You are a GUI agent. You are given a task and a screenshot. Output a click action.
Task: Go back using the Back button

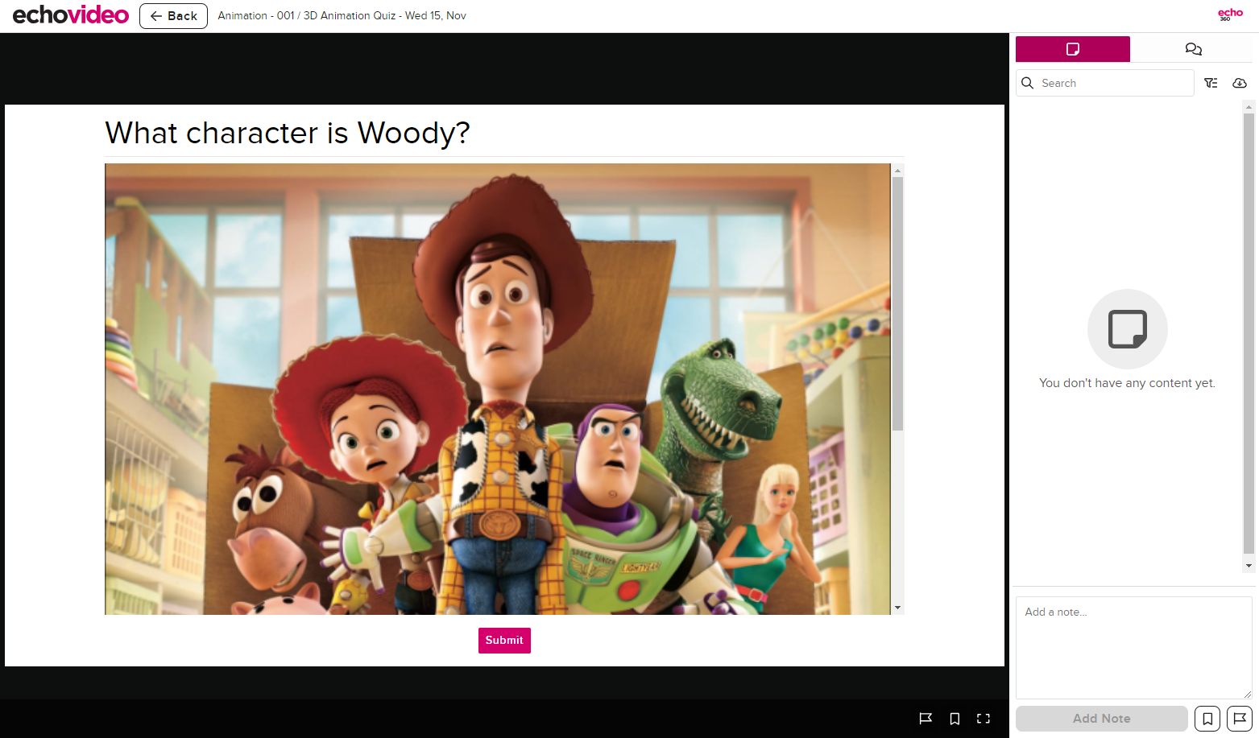pyautogui.click(x=173, y=16)
